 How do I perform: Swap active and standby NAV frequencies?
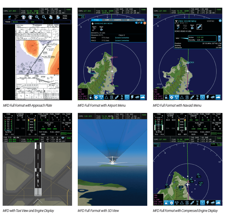[x=219, y=38]
